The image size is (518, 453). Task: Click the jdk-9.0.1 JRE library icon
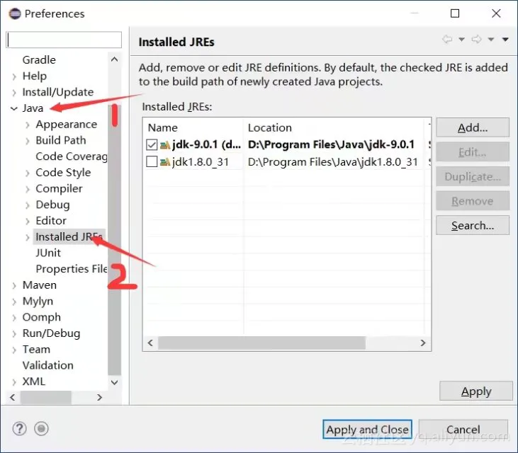(x=165, y=144)
